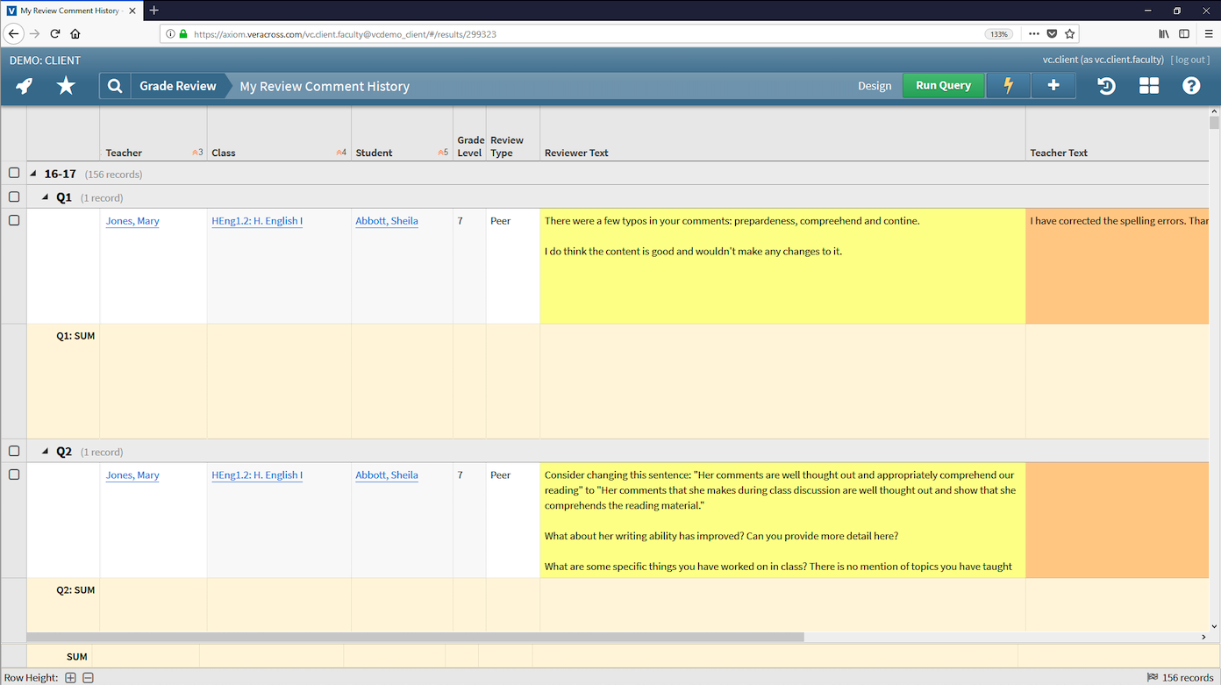Viewport: 1221px width, 685px height.
Task: Click the magnifying glass search icon
Action: (114, 86)
